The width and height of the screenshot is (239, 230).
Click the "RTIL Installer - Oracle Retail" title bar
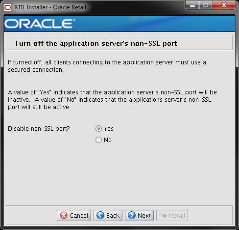pos(50,7)
